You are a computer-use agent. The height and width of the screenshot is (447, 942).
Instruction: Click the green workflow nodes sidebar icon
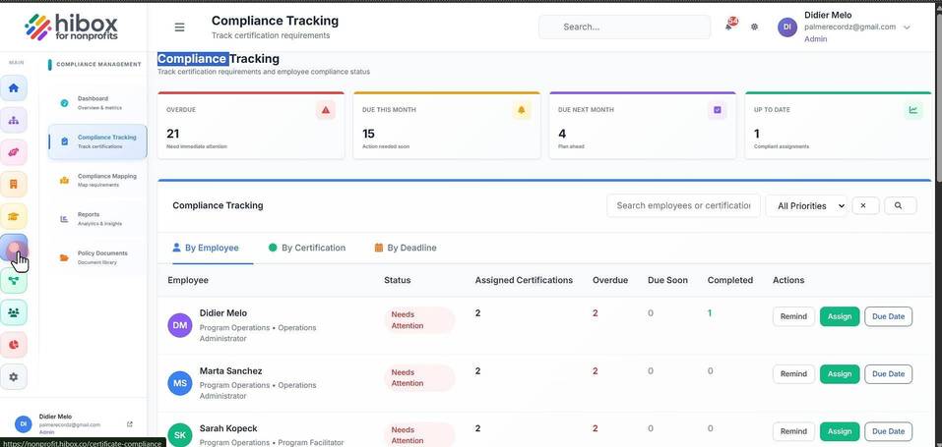(14, 280)
